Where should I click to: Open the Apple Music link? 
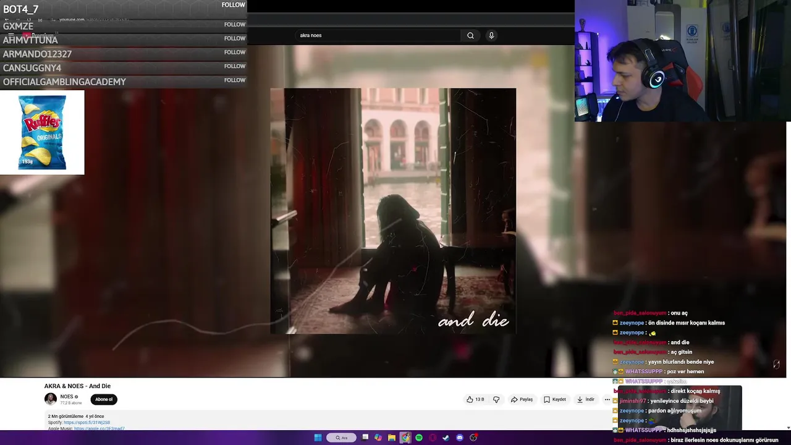pos(99,428)
